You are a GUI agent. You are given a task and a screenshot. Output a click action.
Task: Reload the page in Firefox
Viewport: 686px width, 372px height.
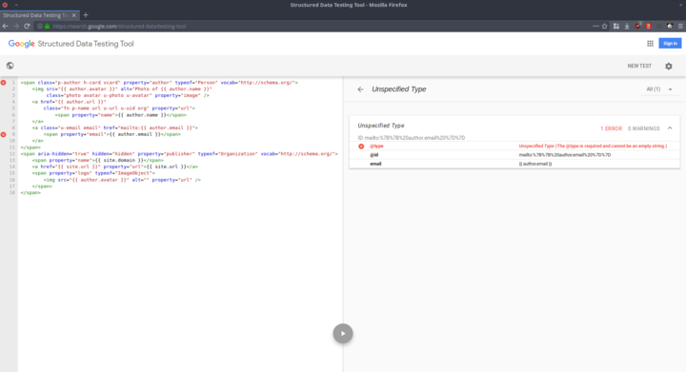[27, 27]
